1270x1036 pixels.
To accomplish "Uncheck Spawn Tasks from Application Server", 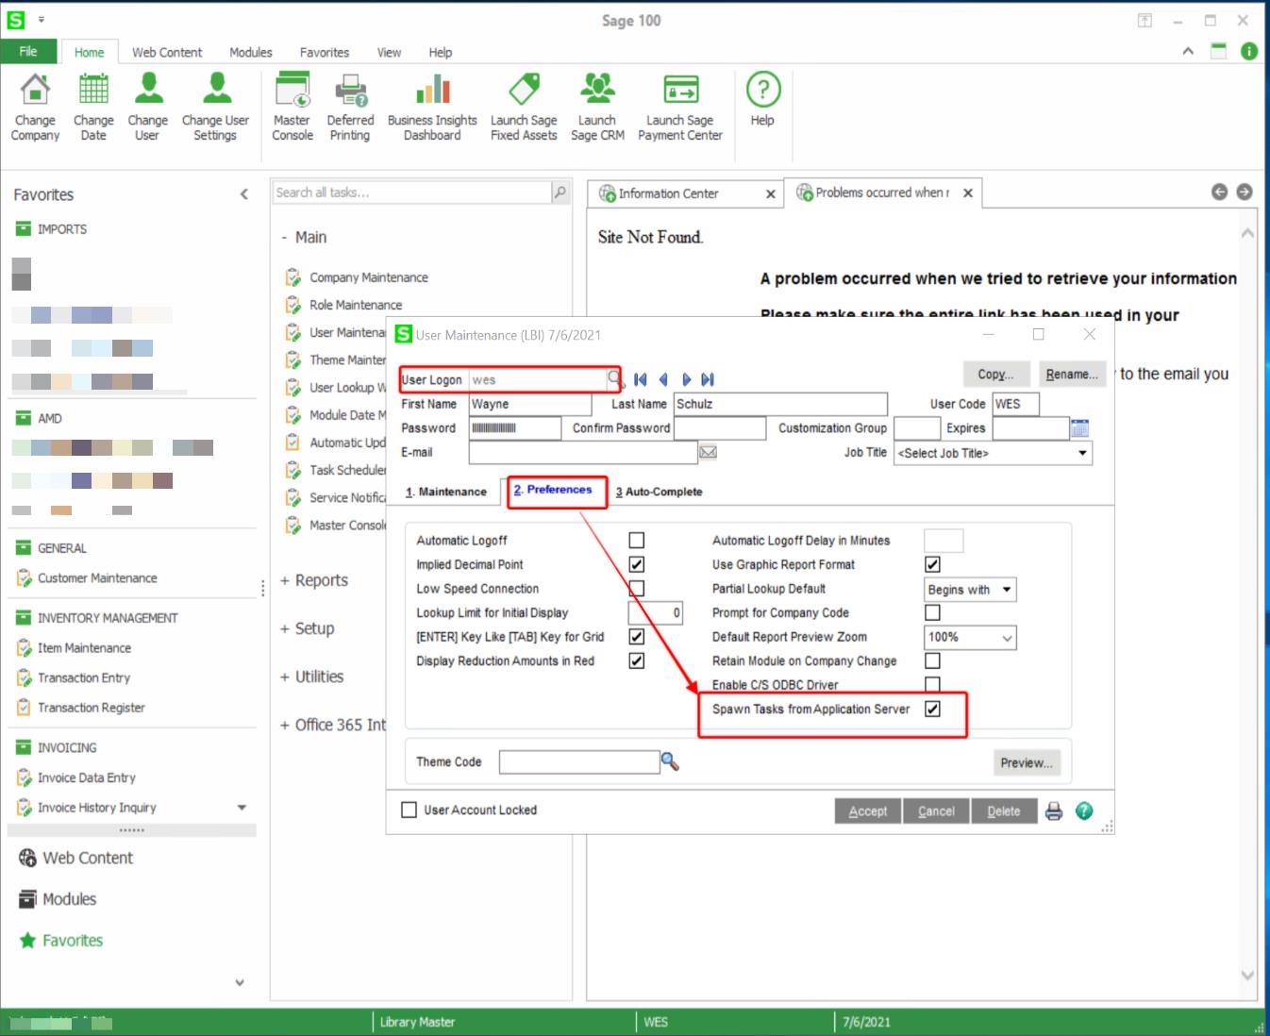I will [932, 709].
